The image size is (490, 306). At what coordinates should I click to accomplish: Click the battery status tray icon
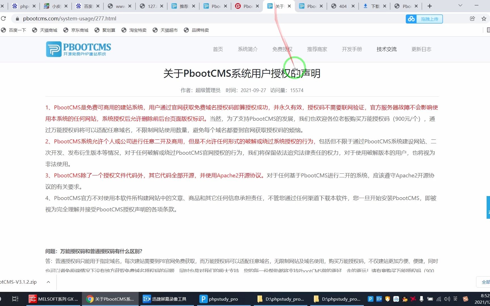pos(430,299)
